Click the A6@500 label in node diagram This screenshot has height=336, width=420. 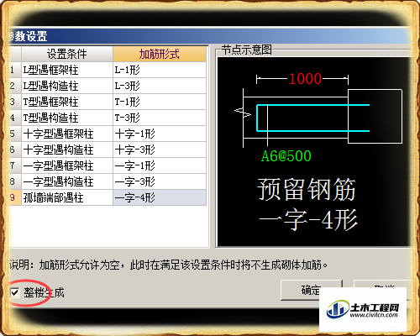(x=286, y=156)
